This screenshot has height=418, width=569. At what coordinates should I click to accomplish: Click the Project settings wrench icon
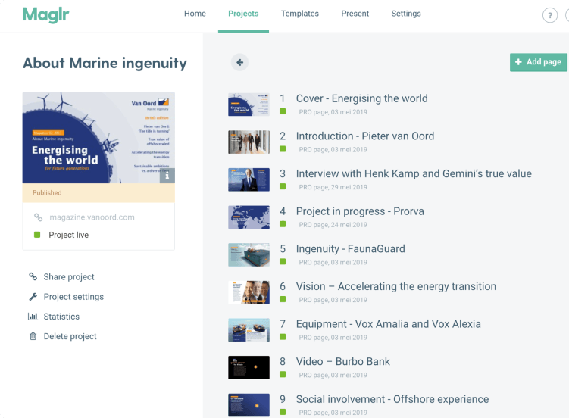tap(33, 297)
